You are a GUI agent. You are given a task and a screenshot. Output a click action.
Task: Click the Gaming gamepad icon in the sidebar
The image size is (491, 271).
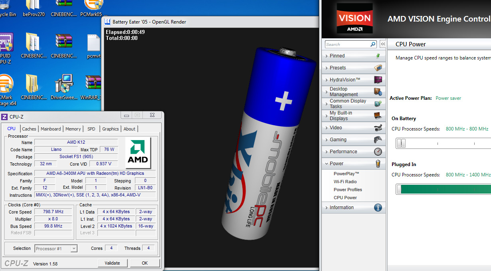[378, 140]
